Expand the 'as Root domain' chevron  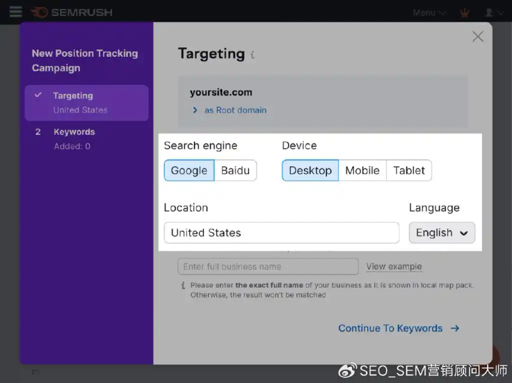195,110
